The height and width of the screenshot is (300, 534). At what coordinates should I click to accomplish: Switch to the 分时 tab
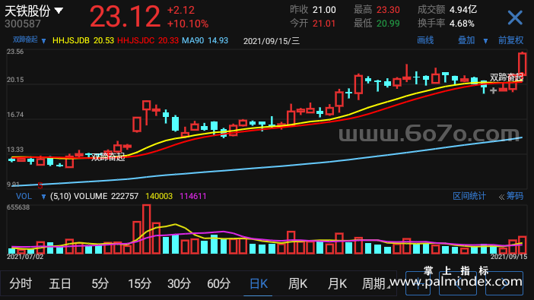coord(21,283)
